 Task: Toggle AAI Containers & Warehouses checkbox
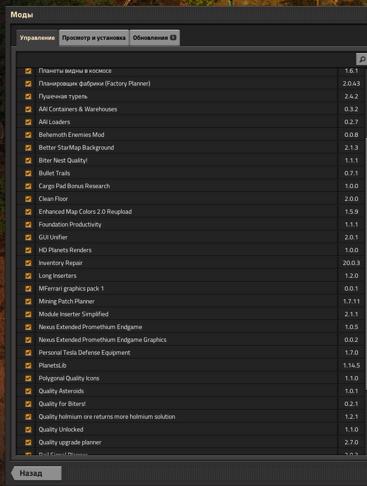point(28,109)
